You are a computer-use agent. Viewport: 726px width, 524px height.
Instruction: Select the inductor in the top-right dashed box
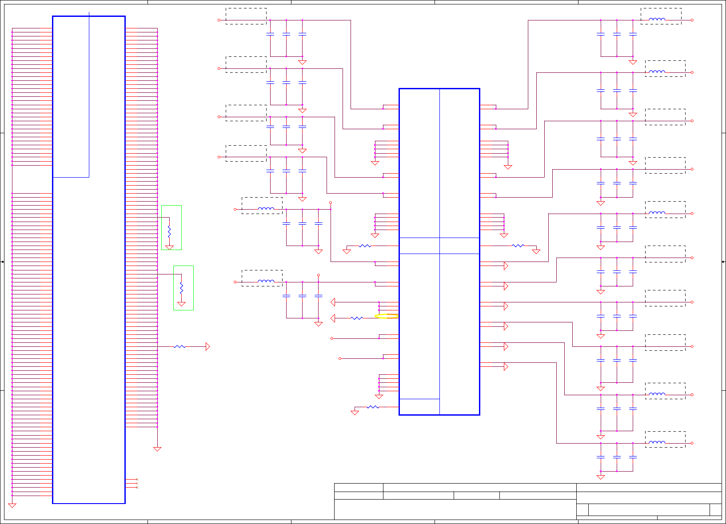[x=657, y=19]
